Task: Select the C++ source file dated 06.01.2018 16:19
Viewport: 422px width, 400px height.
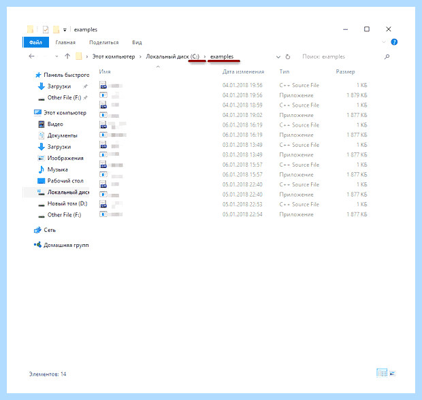Action: click(233, 125)
